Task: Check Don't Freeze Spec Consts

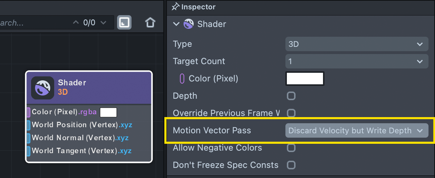Action: 291,165
